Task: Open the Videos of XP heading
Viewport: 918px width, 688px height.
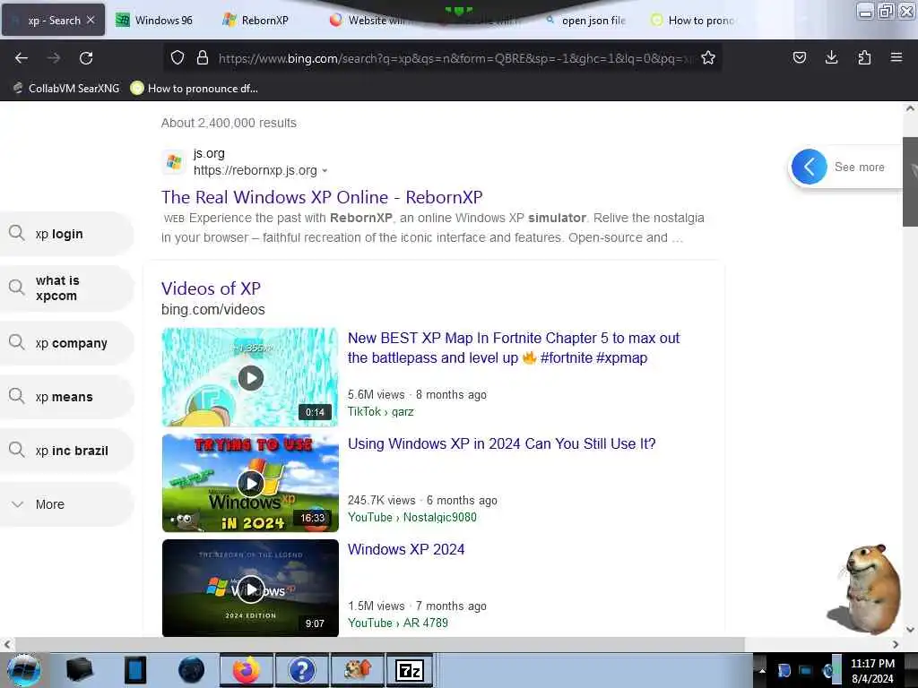Action: (211, 288)
